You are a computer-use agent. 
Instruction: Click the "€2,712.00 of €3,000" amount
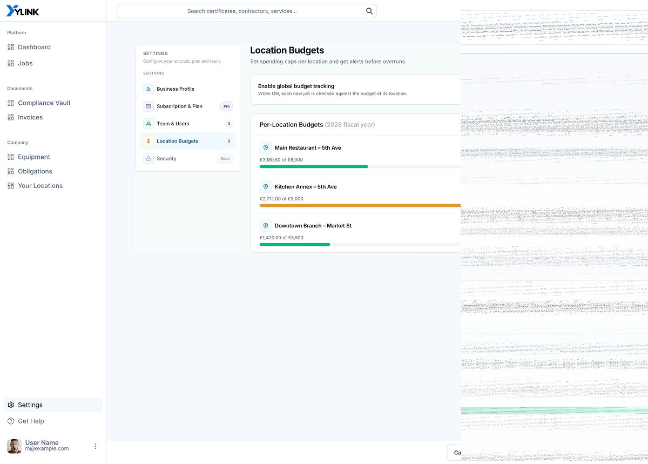coord(281,199)
